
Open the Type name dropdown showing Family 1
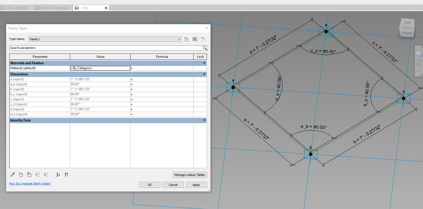pyautogui.click(x=179, y=39)
